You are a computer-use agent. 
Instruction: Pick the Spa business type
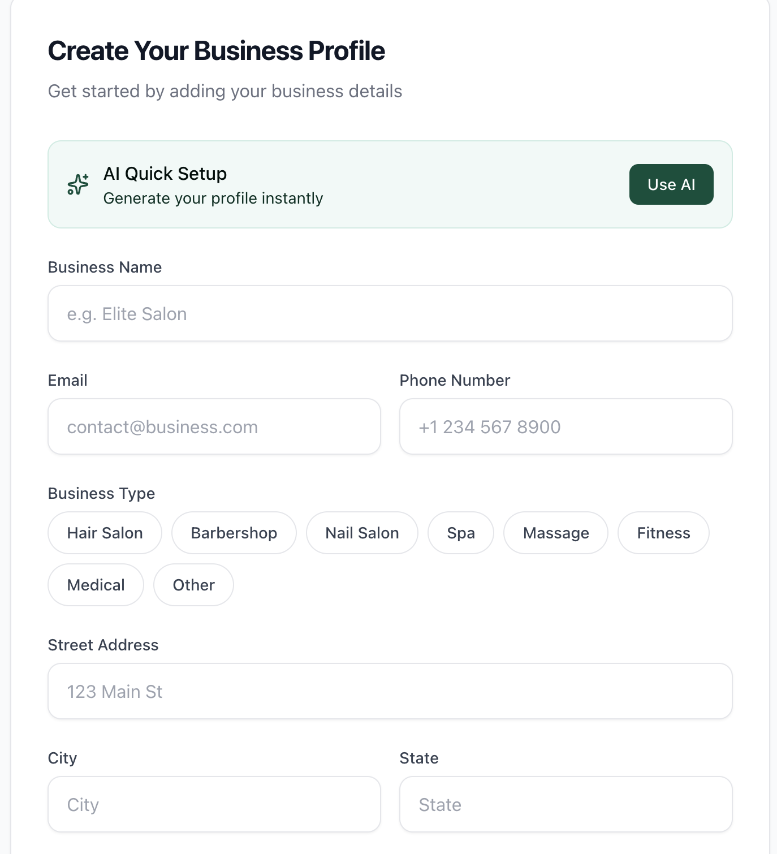(x=460, y=533)
